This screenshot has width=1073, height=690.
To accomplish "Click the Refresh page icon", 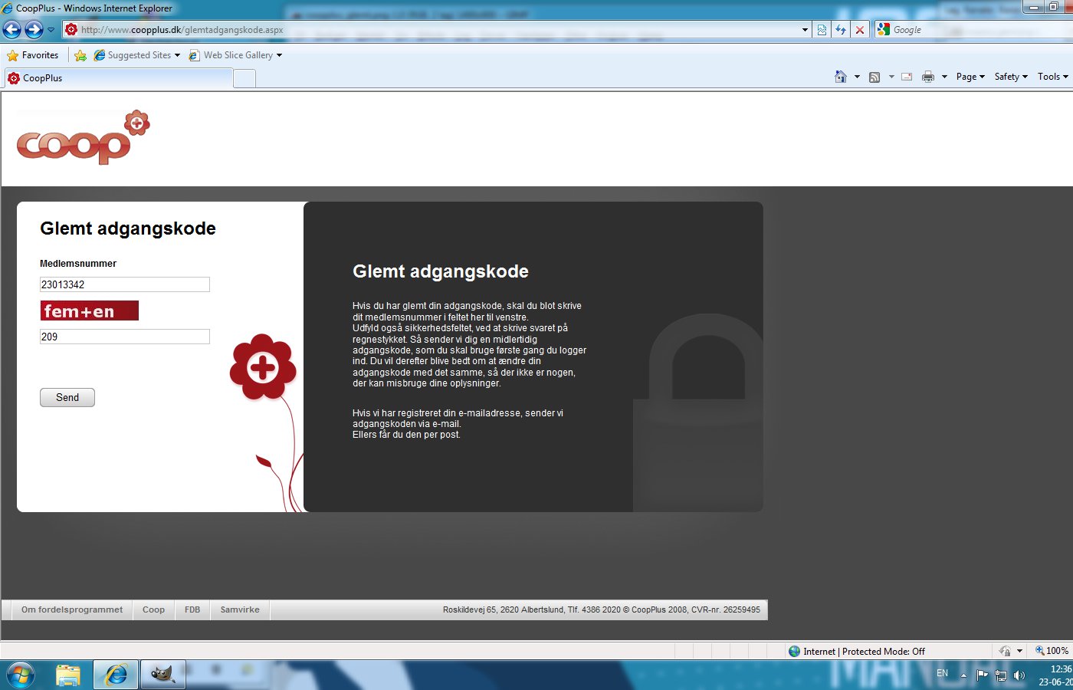I will 841,30.
